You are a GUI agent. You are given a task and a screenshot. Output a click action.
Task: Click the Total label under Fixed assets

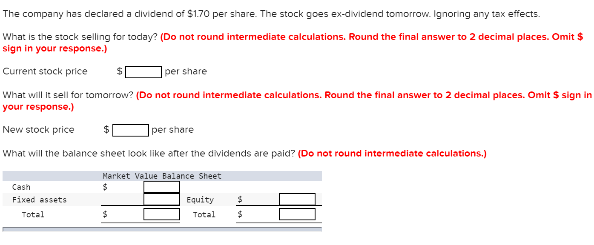[33, 214]
